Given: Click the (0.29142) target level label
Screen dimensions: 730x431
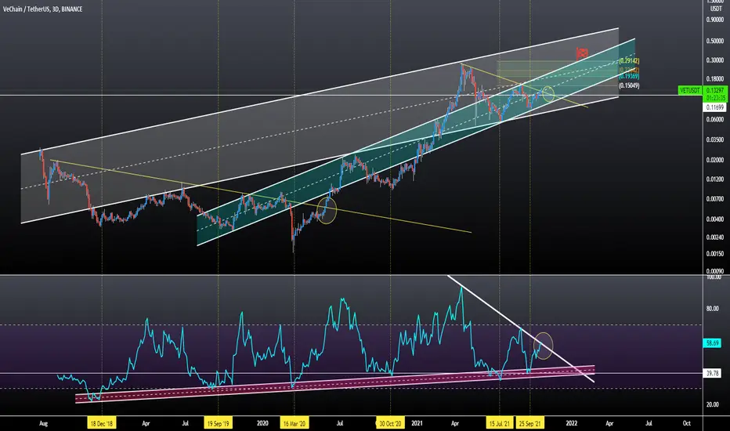Looking at the screenshot, I should (629, 61).
